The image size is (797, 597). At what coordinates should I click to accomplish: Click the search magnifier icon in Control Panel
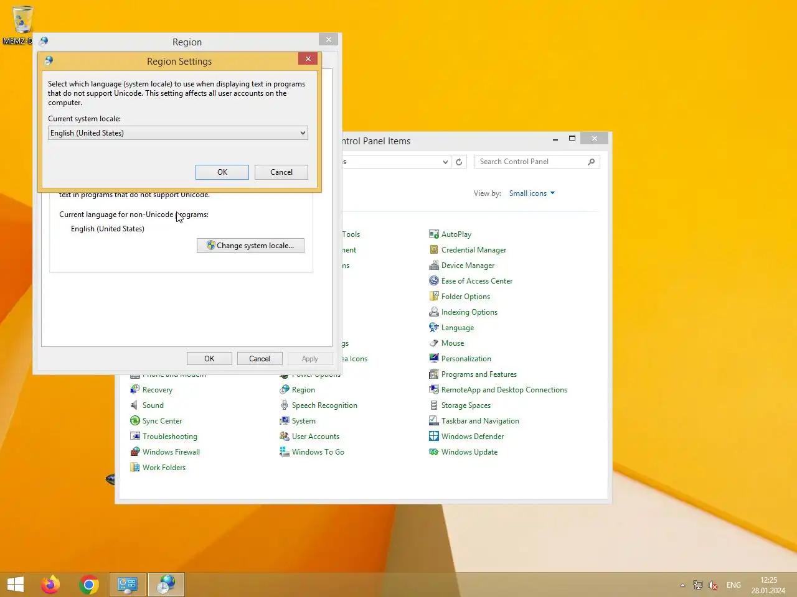(x=591, y=162)
